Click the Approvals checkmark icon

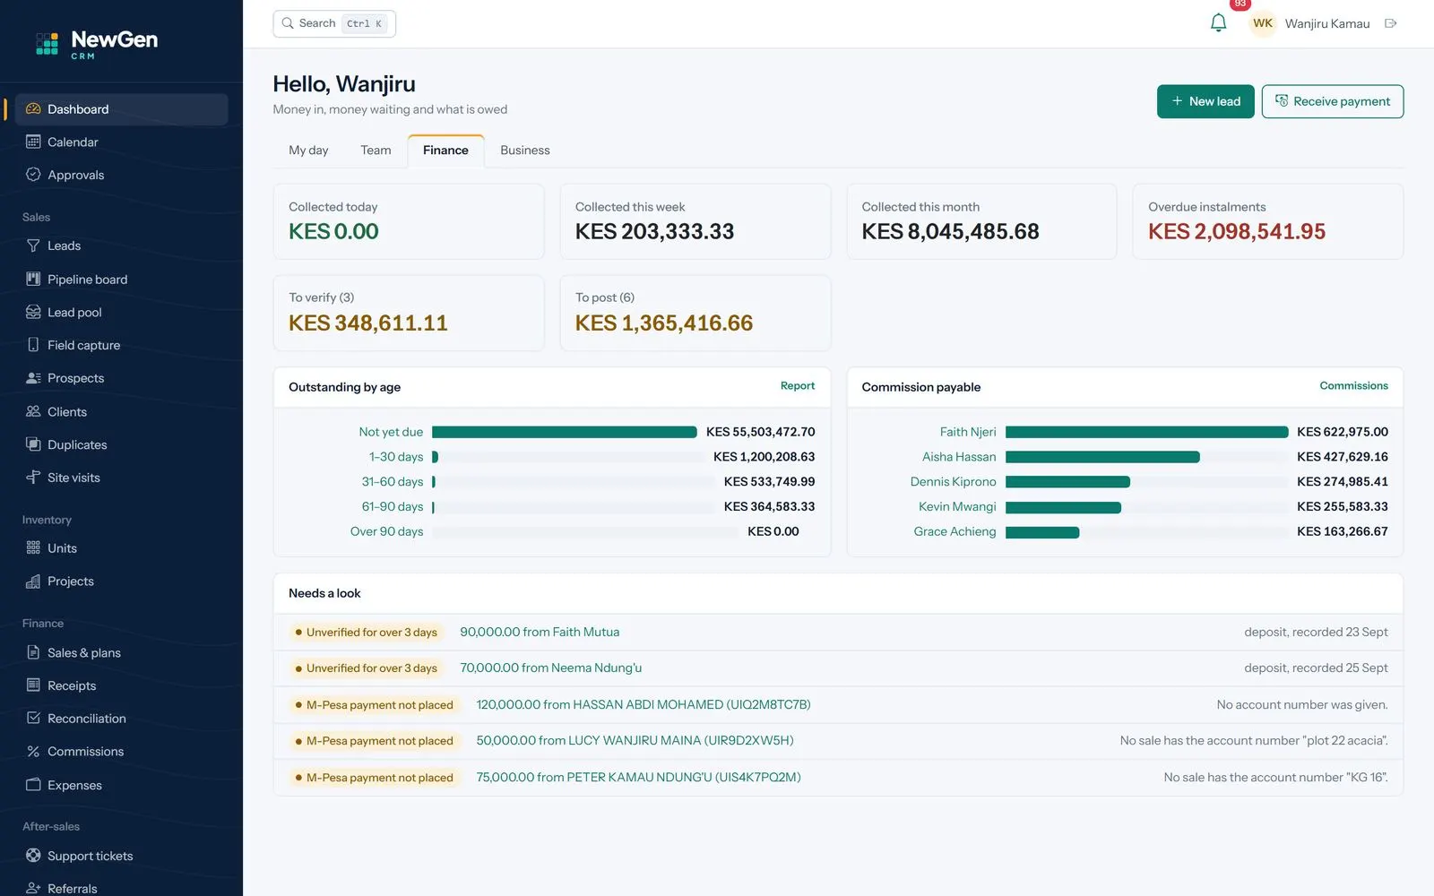pos(33,175)
